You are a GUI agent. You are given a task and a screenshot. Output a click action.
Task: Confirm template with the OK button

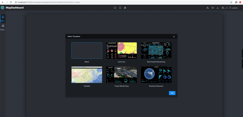(x=172, y=93)
